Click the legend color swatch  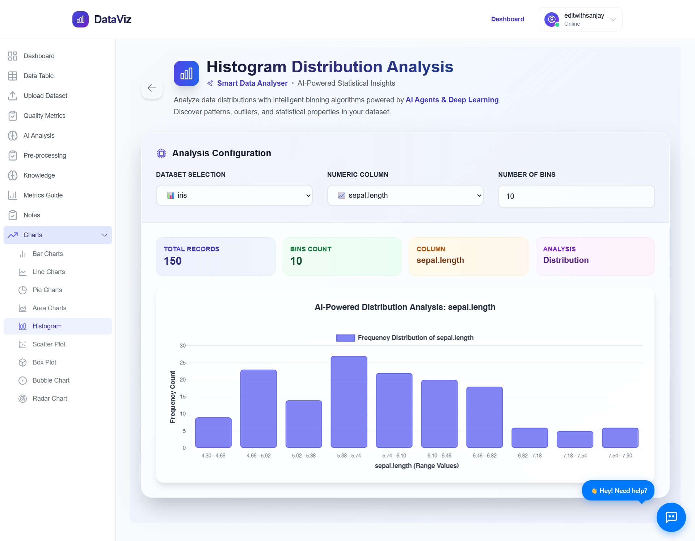tap(345, 338)
